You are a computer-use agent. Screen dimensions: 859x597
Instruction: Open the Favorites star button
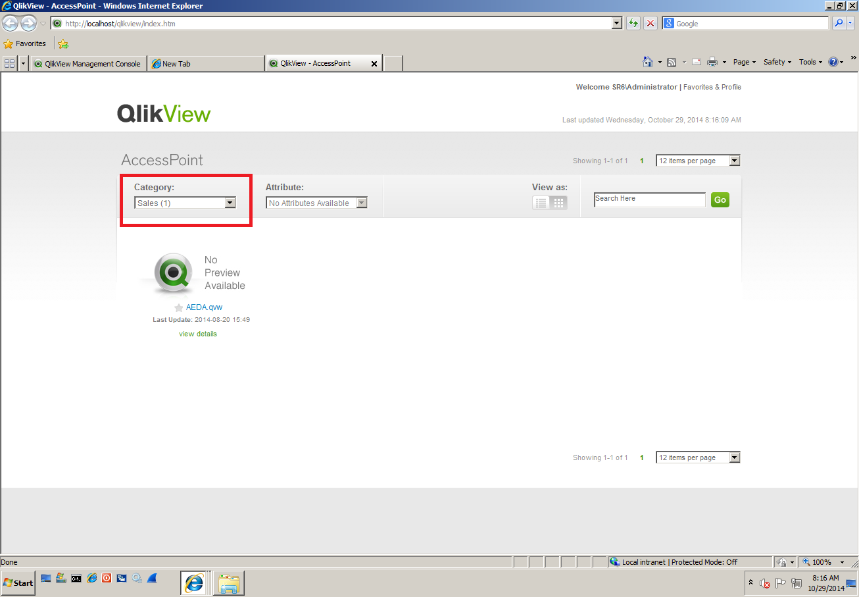coord(25,43)
